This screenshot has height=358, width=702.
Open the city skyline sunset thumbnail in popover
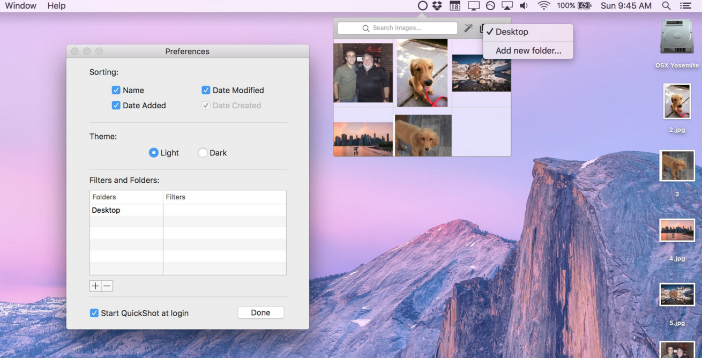(363, 139)
